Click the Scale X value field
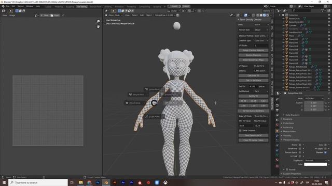This screenshot has width=332, height=186. (314, 103)
